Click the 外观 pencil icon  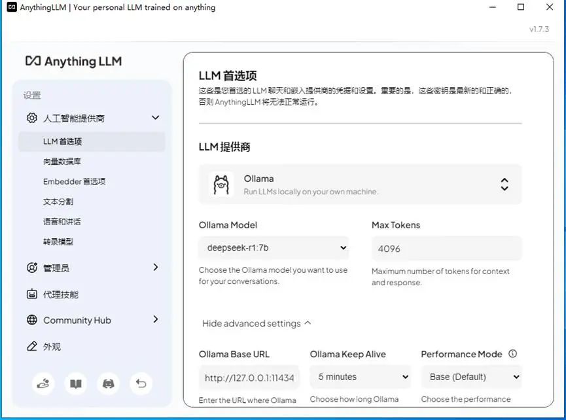(x=32, y=346)
